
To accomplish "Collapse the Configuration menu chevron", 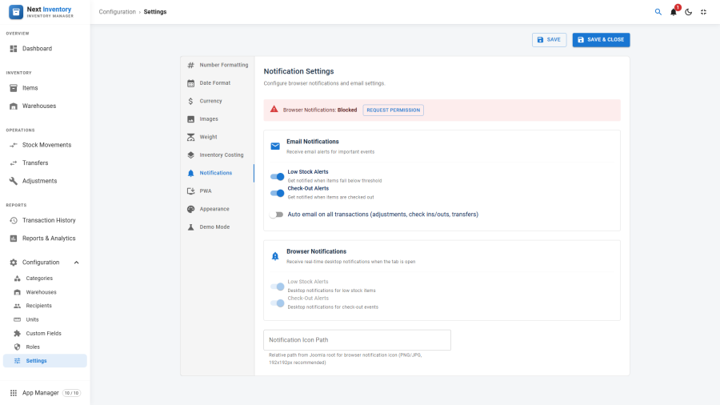I will tap(76, 263).
